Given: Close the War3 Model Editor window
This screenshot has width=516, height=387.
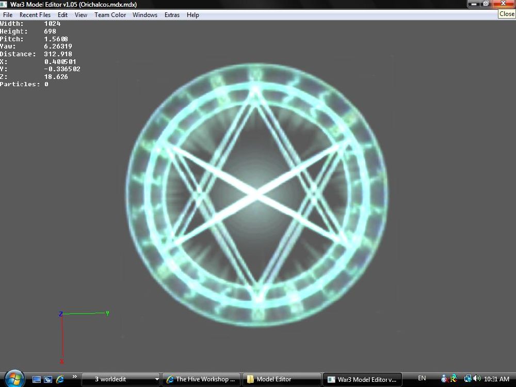Looking at the screenshot, I should (504, 4).
